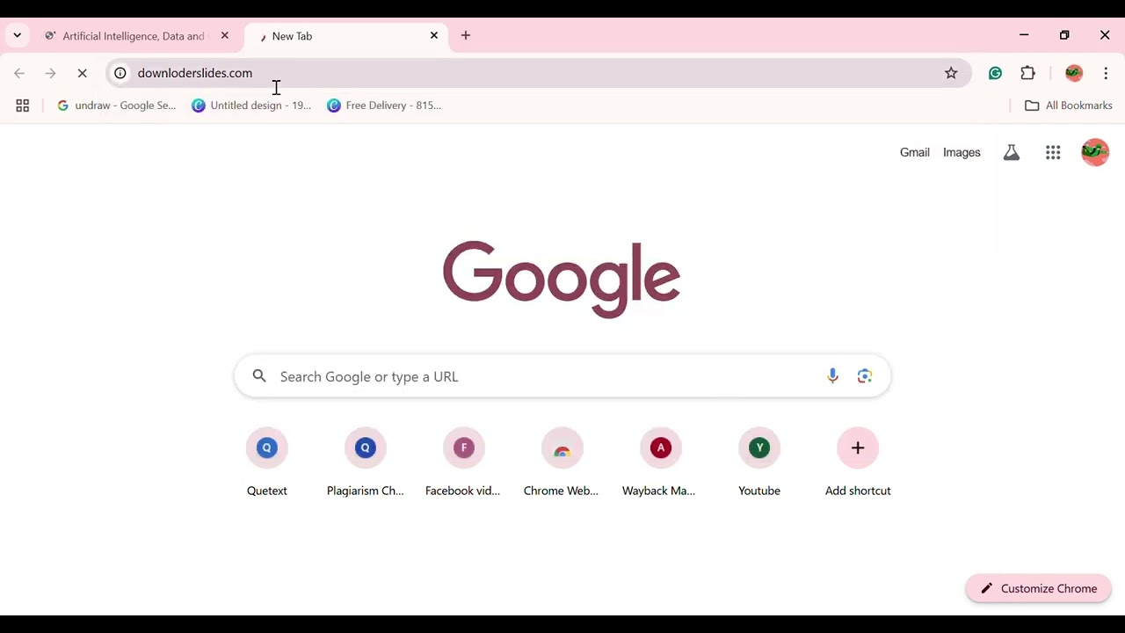Open the Chrome Web Store shortcut
Screen dimensions: 1125x633
(562, 462)
